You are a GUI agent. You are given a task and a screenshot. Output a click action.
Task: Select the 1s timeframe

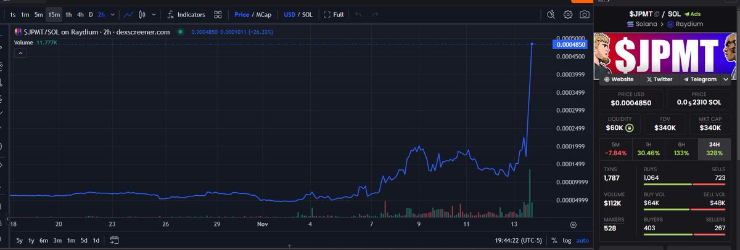tap(14, 14)
